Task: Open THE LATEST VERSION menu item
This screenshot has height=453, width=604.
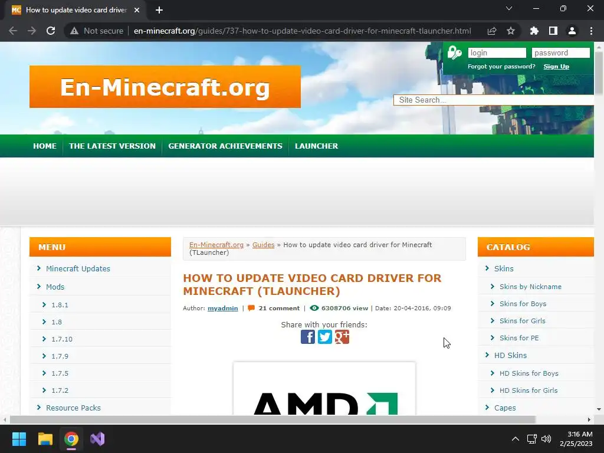Action: 112,146
